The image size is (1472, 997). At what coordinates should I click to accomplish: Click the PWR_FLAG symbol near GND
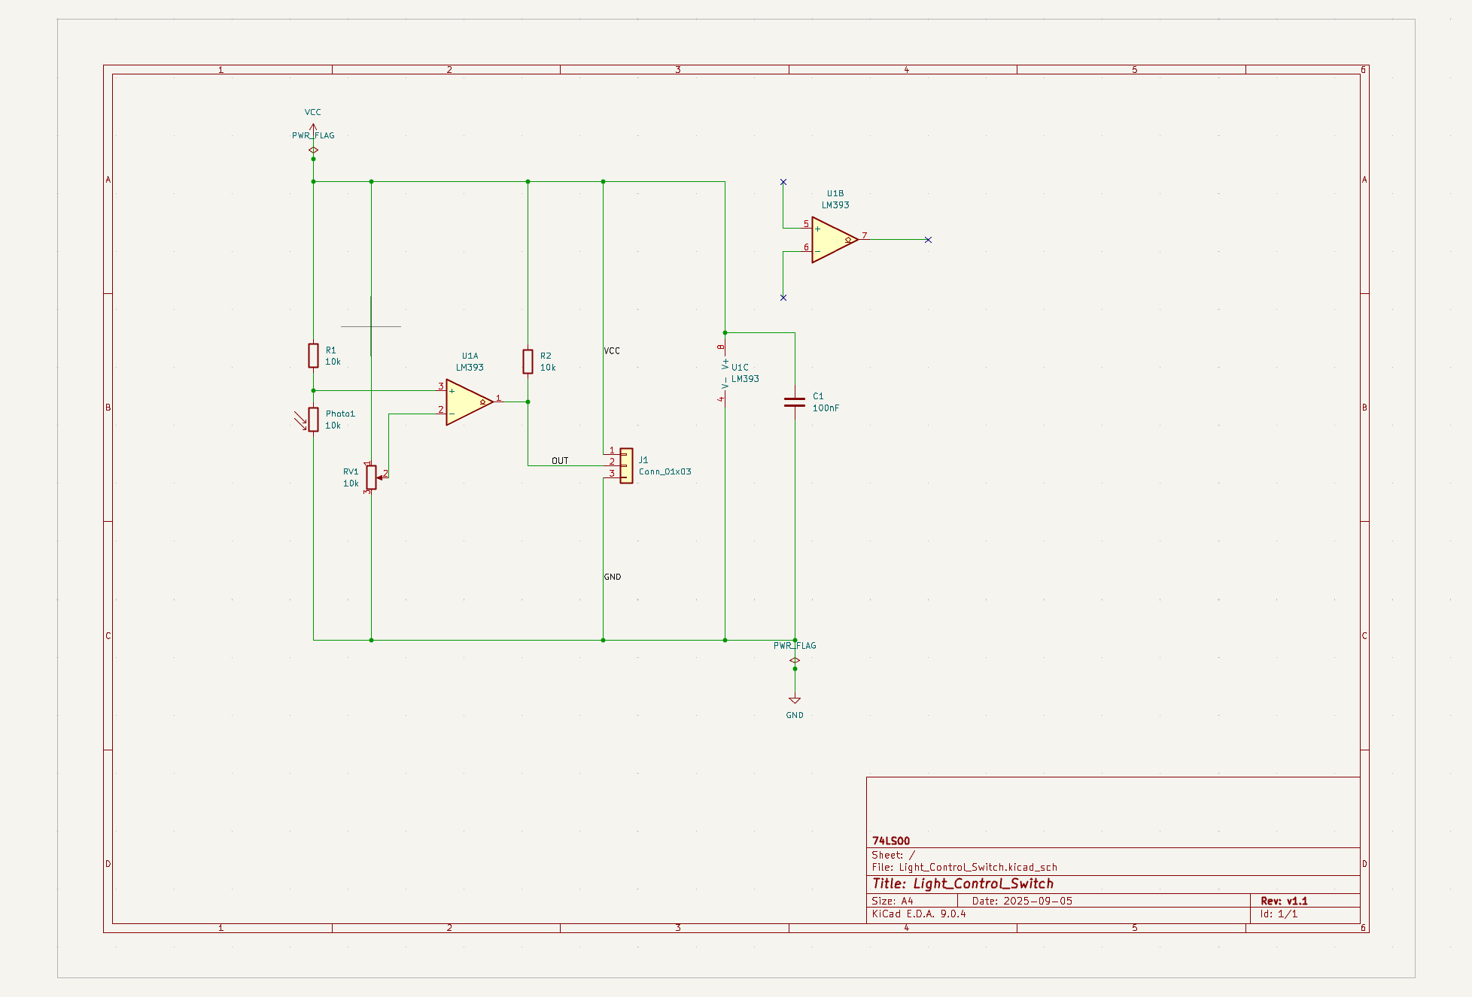(x=795, y=660)
